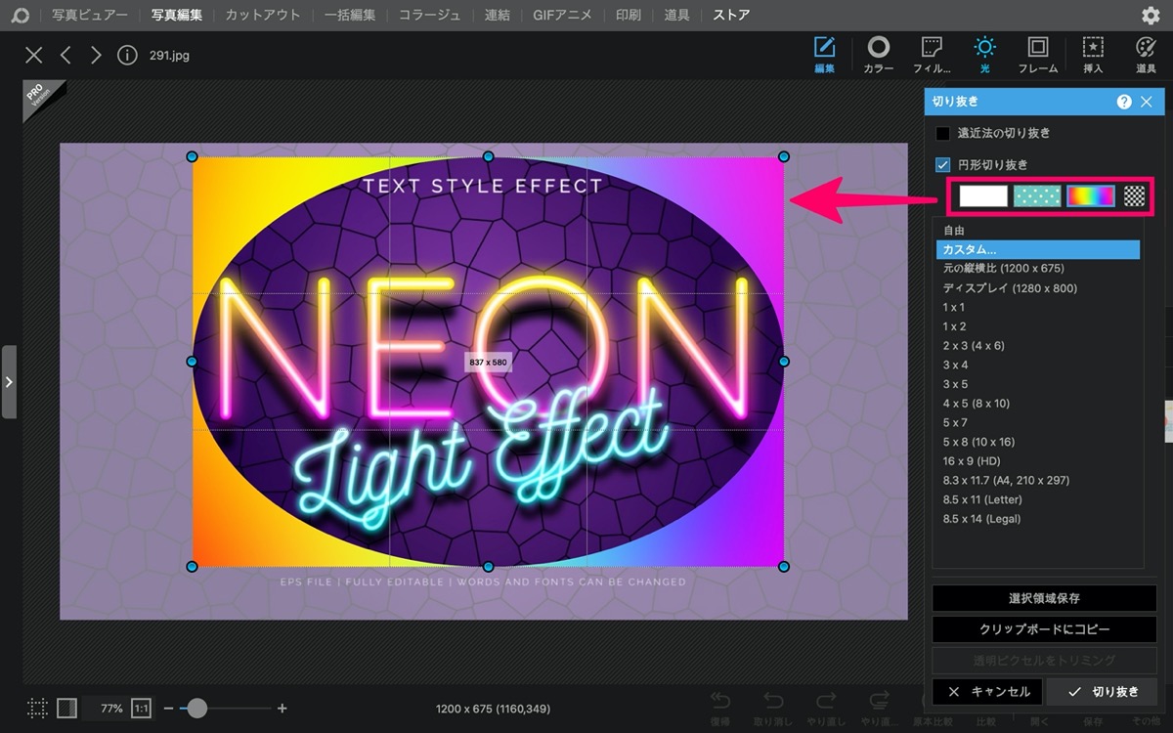Set zoom to 1:1 actual size
Viewport: 1173px width, 733px height.
point(141,708)
